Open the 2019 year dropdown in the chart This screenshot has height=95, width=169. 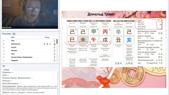129,21
